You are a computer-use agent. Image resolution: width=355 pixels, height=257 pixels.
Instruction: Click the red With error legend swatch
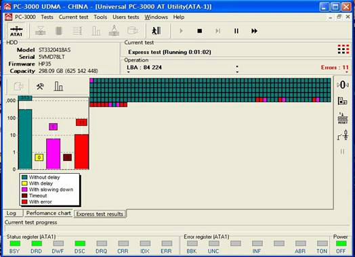pyautogui.click(x=24, y=202)
